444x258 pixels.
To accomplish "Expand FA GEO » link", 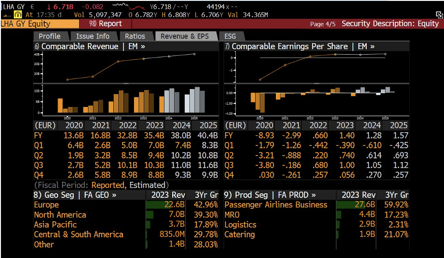I will click(x=100, y=195).
